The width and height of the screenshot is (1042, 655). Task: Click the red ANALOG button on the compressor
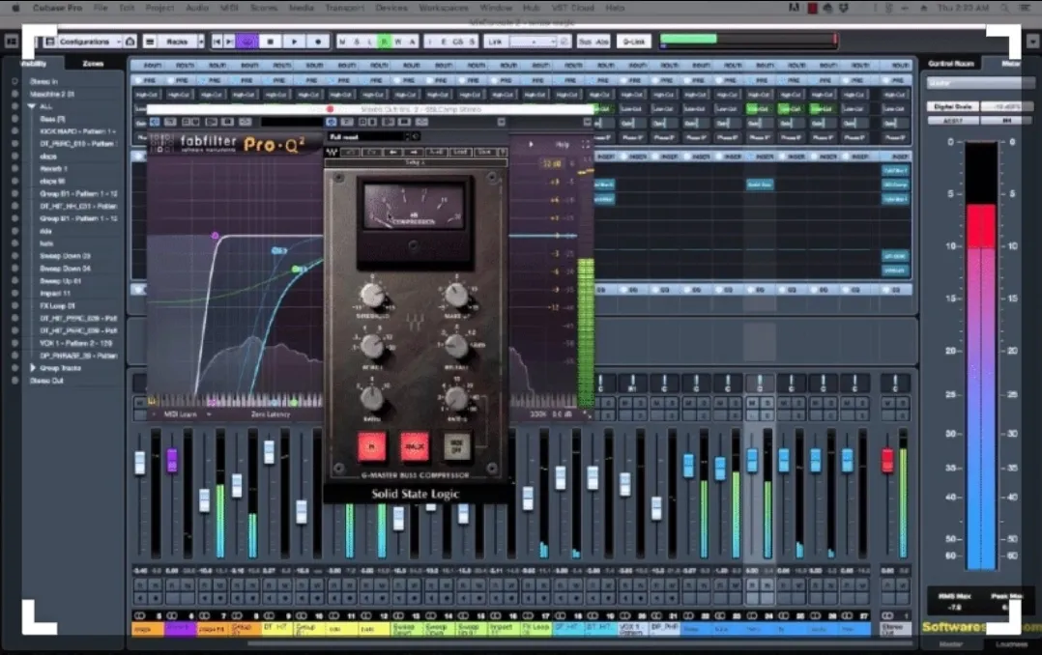[414, 445]
